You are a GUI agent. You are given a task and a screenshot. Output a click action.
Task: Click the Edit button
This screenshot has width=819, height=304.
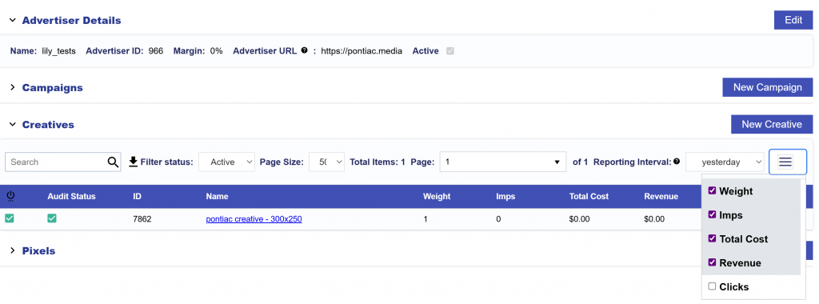click(793, 20)
